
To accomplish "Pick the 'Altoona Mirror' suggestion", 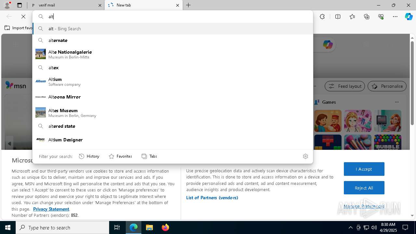I will pos(173,97).
